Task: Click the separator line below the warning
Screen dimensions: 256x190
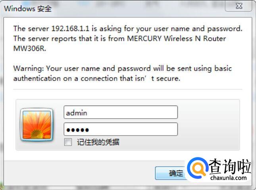Action: pos(128,90)
